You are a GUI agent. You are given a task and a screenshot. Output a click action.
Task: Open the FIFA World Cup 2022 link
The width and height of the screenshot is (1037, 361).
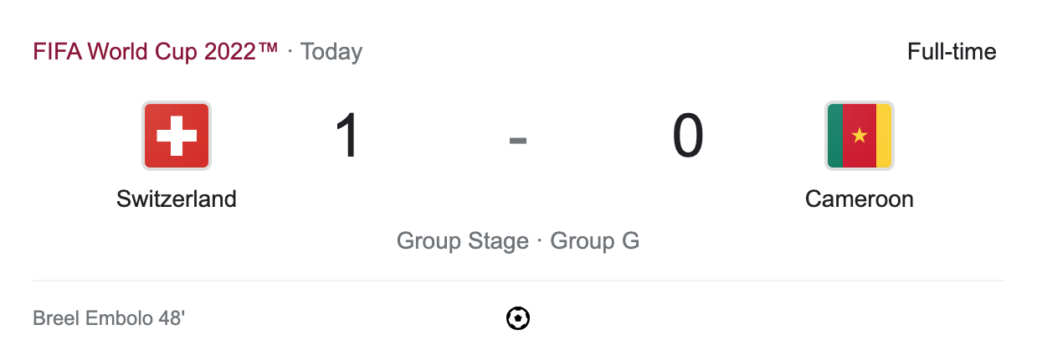(155, 52)
